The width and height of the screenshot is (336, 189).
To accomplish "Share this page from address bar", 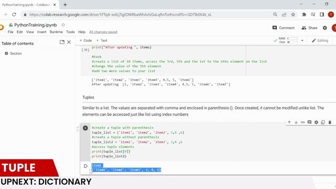I will (284, 15).
